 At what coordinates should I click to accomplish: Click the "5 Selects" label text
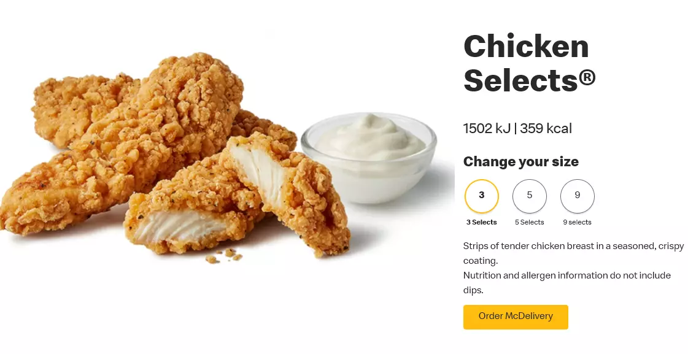point(529,223)
